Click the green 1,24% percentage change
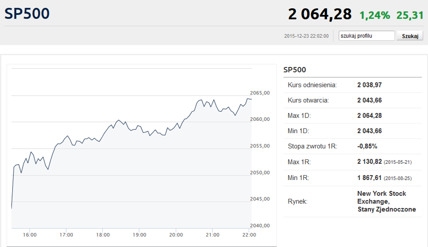 tap(375, 15)
